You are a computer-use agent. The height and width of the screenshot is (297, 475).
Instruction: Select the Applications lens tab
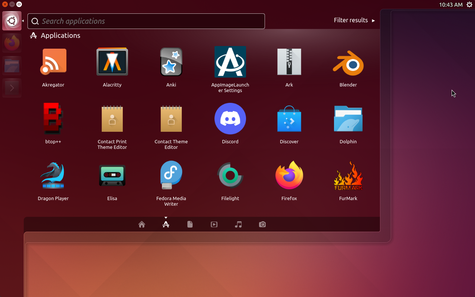pos(166,224)
